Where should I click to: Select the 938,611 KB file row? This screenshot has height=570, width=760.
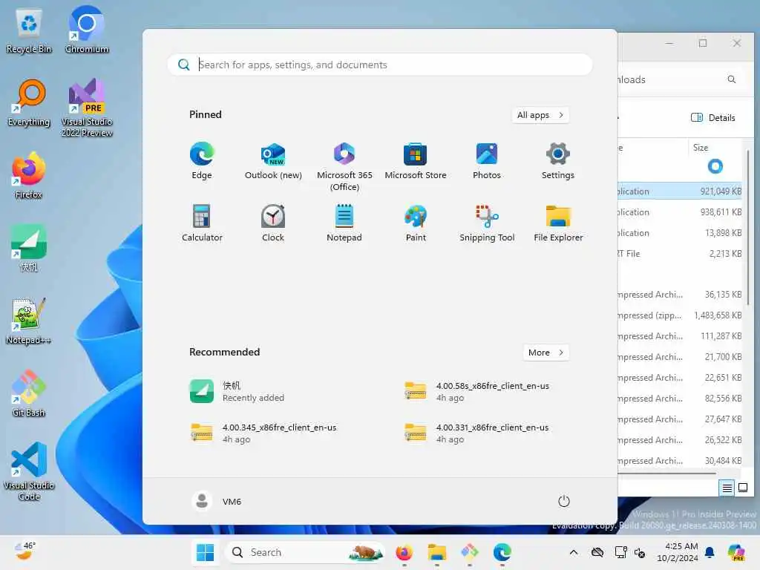[x=681, y=212]
